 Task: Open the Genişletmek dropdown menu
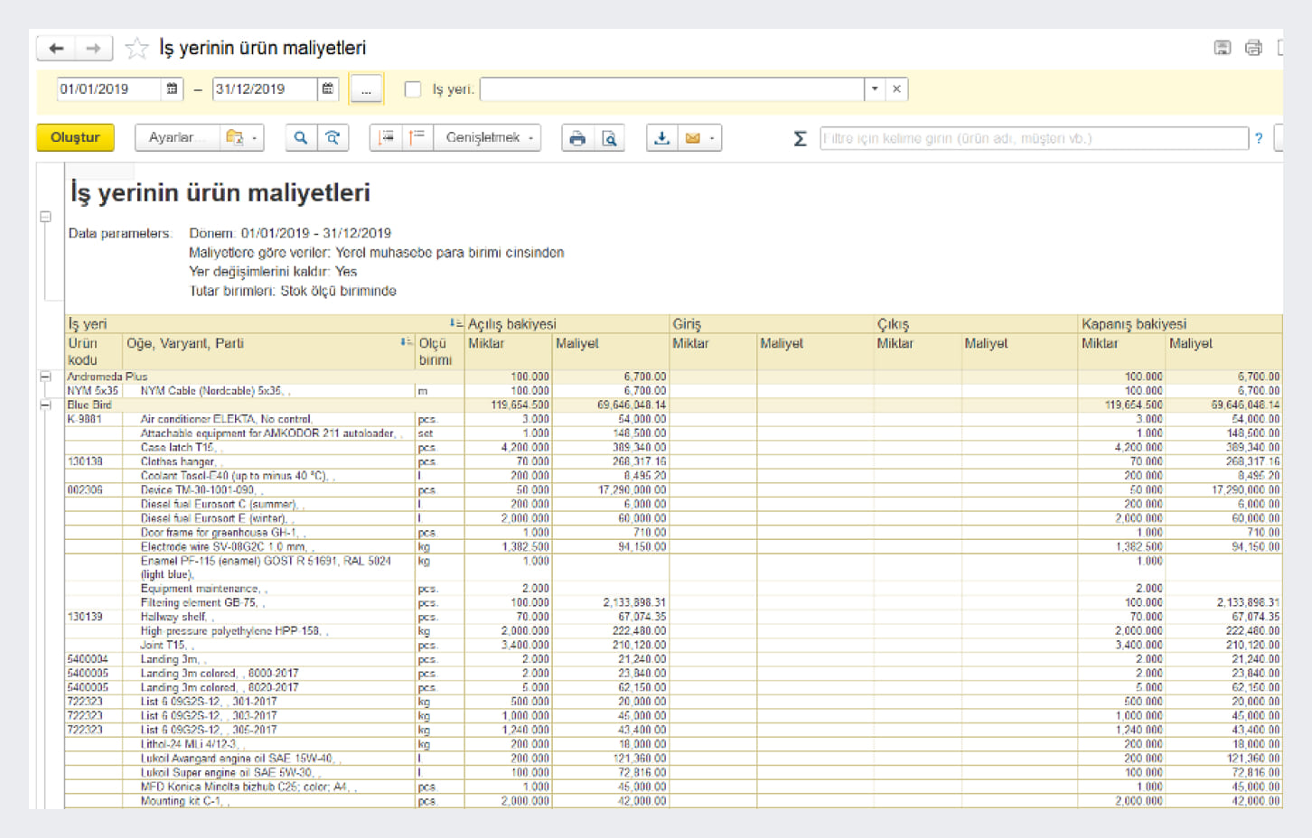pos(490,137)
